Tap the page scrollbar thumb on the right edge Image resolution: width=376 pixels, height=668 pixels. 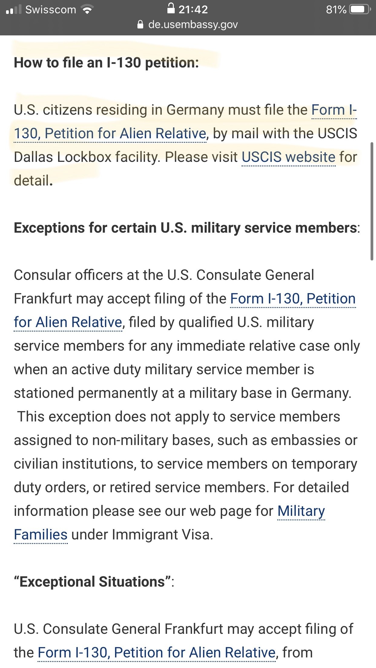tap(372, 201)
